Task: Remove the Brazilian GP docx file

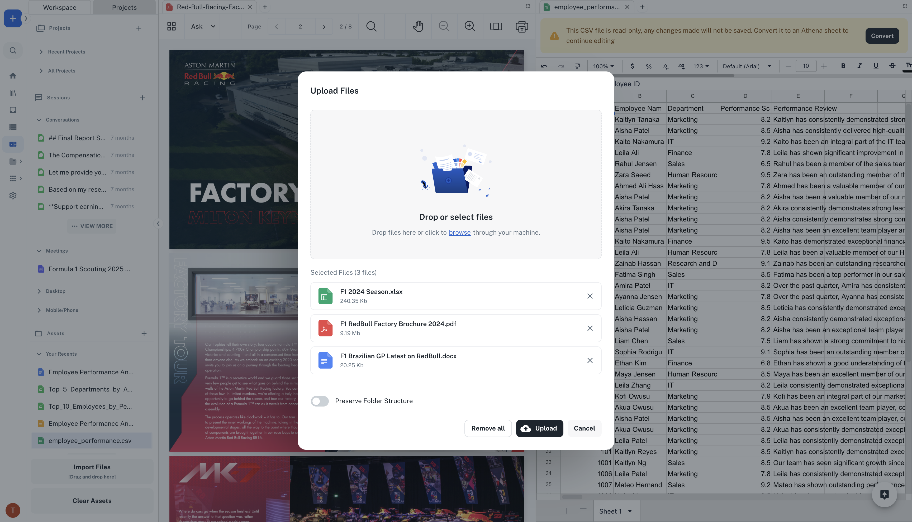Action: point(590,360)
